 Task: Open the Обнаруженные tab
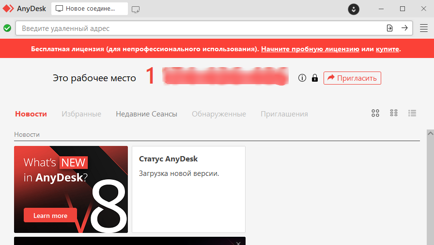pyautogui.click(x=219, y=114)
